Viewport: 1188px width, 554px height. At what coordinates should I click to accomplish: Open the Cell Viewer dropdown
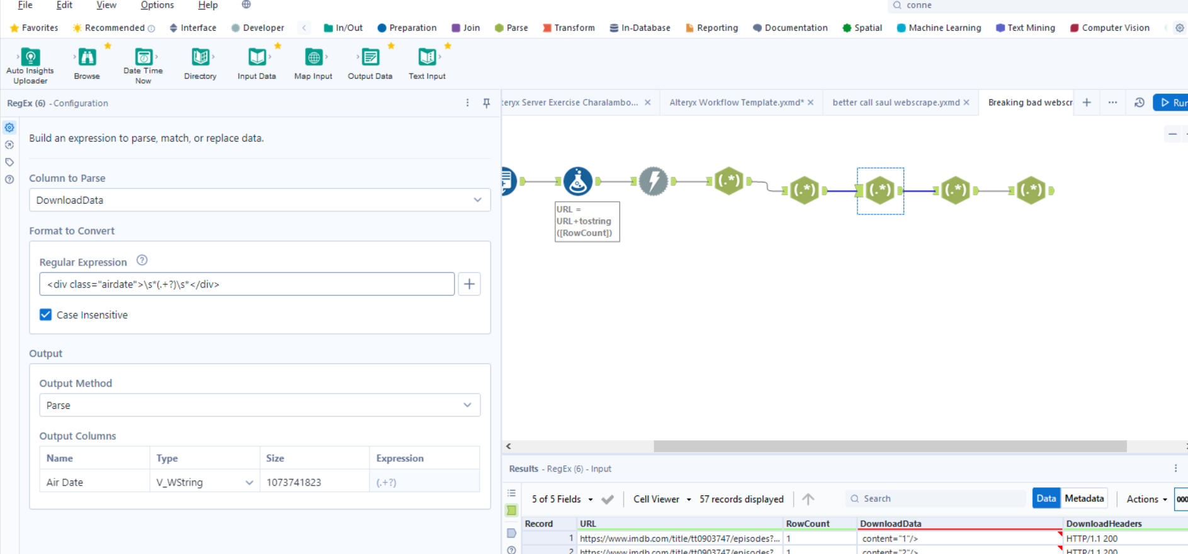coord(662,499)
